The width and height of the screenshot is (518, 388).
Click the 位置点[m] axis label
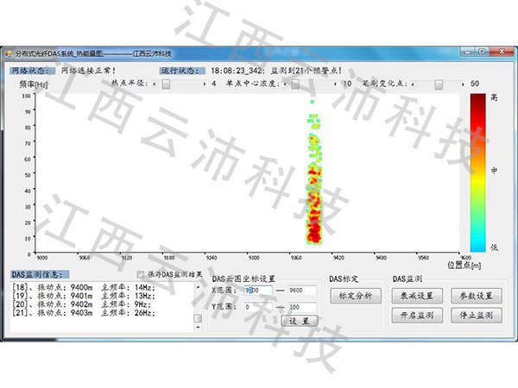click(x=464, y=265)
